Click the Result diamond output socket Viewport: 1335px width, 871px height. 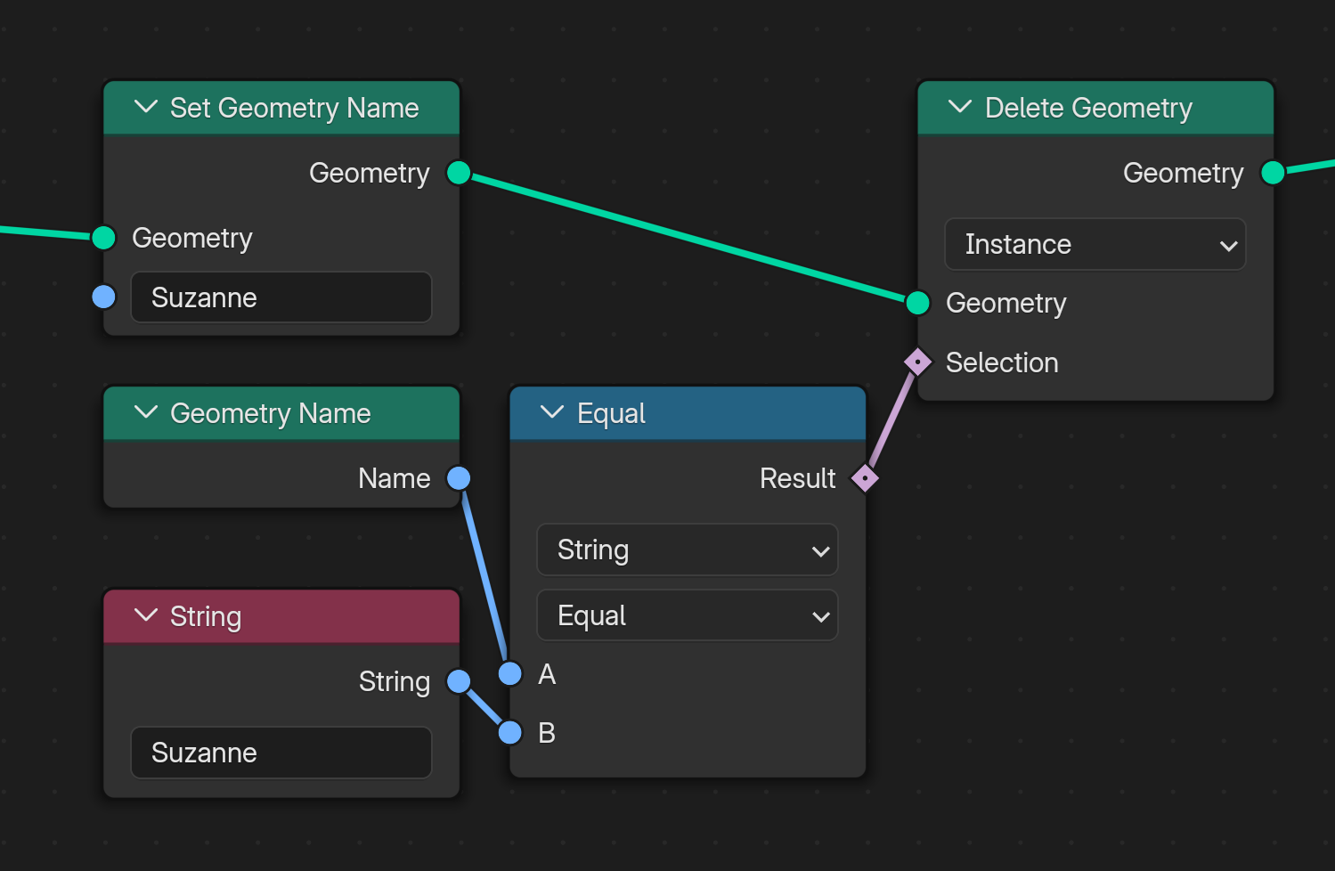coord(865,478)
